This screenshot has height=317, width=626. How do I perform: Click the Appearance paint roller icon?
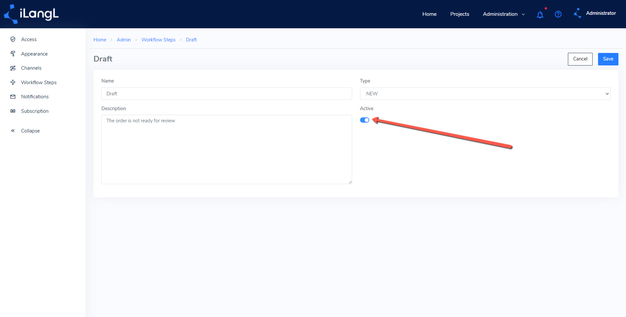[13, 54]
